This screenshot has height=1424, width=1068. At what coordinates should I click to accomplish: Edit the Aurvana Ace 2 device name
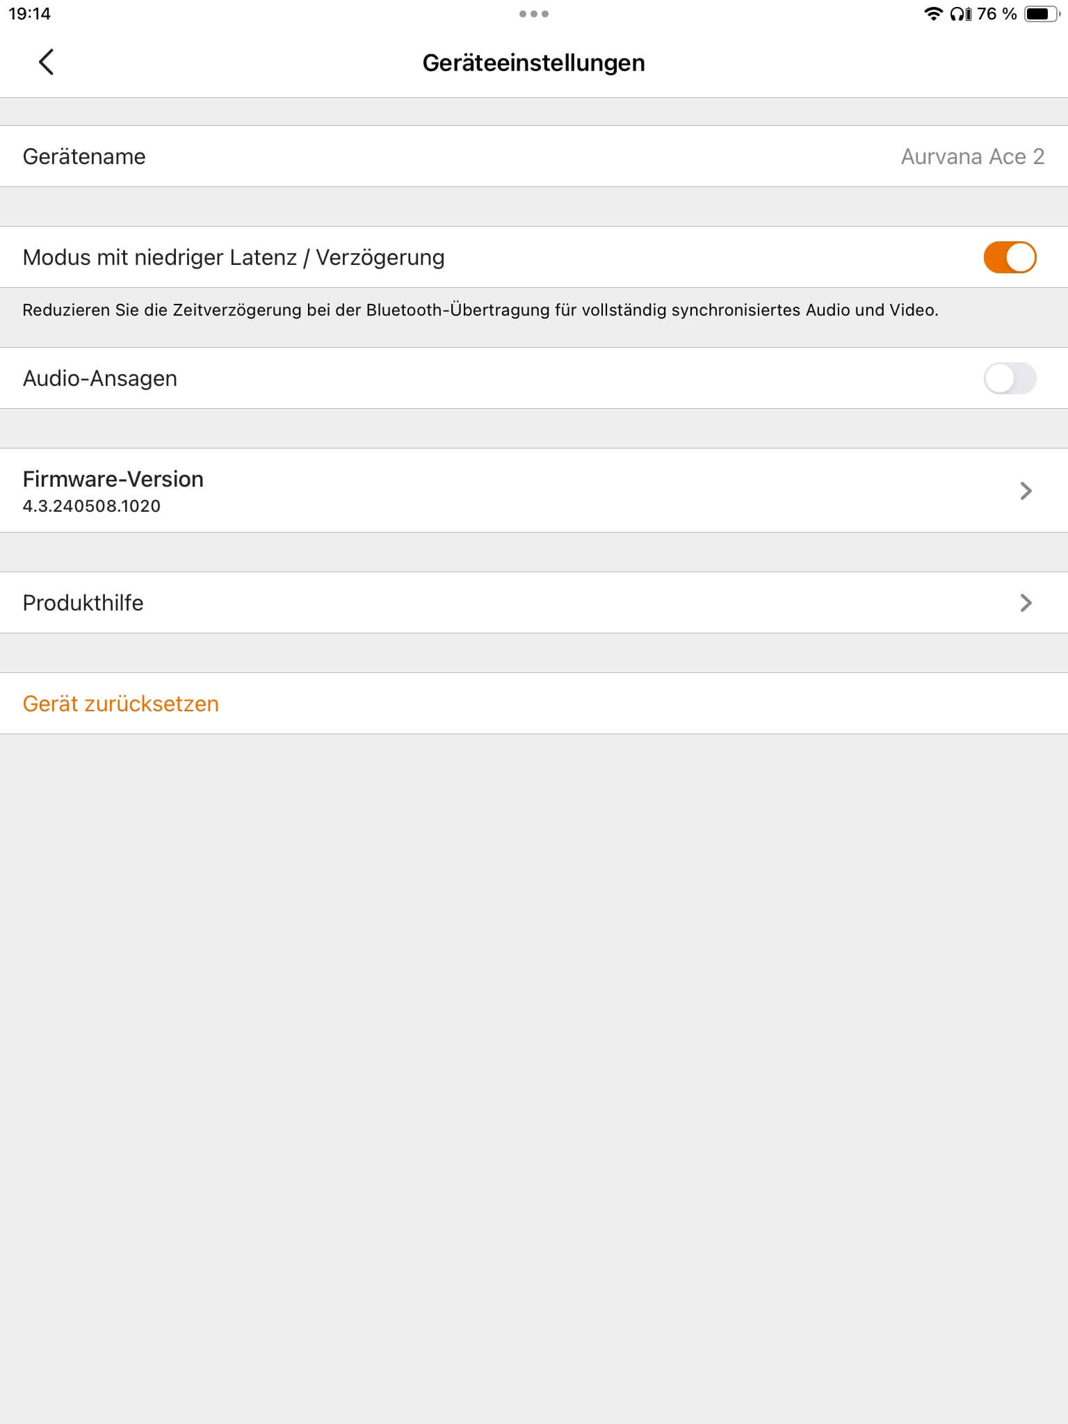[973, 156]
